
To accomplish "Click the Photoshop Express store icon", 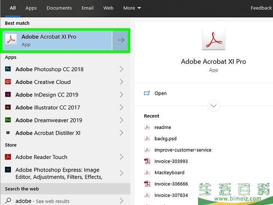I will point(8,170).
